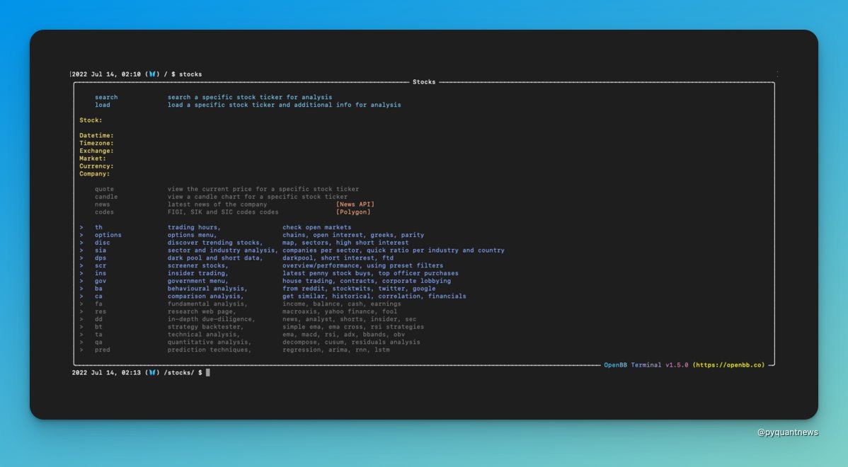Select the version text 'v1.5.0'

click(x=677, y=365)
